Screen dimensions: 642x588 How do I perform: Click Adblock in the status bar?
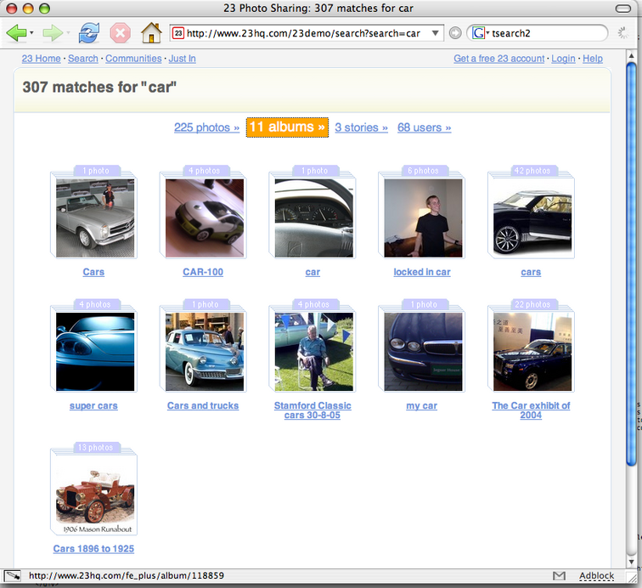tap(596, 576)
